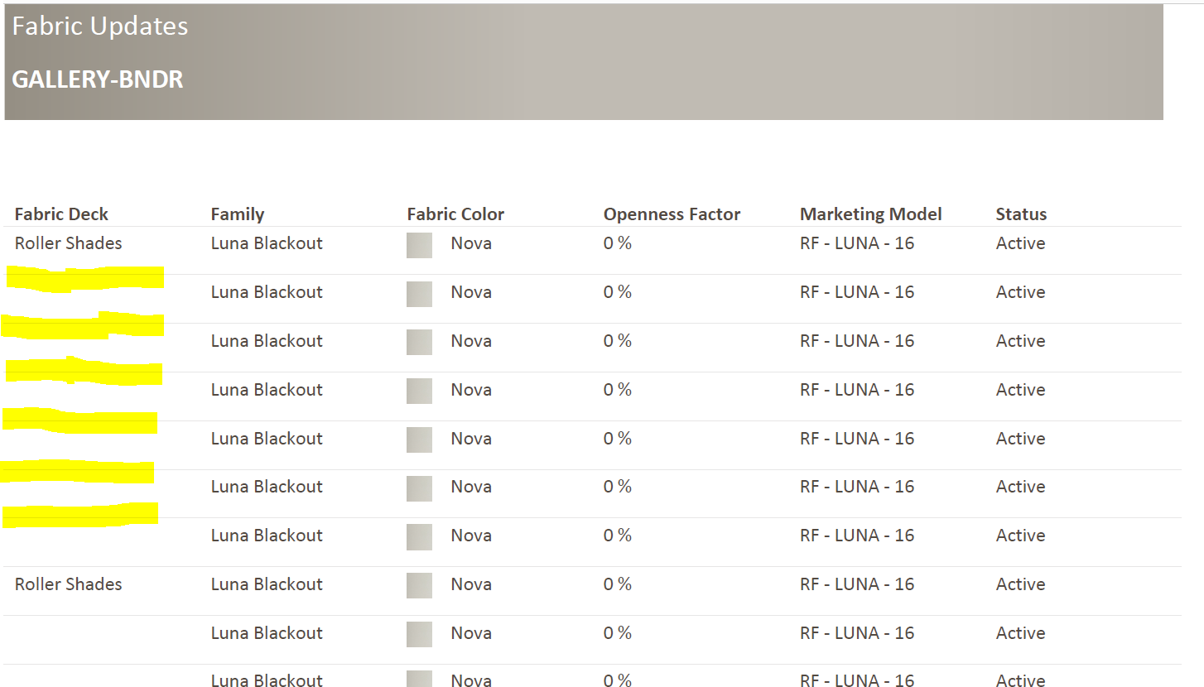Click the Active status in the first row
The image size is (1204, 687).
(1020, 243)
